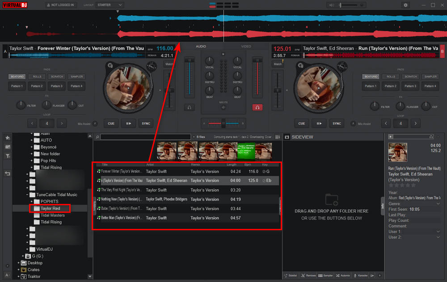The height and width of the screenshot is (282, 447).
Task: Open the browser list options icon by search bar
Action: click(278, 137)
